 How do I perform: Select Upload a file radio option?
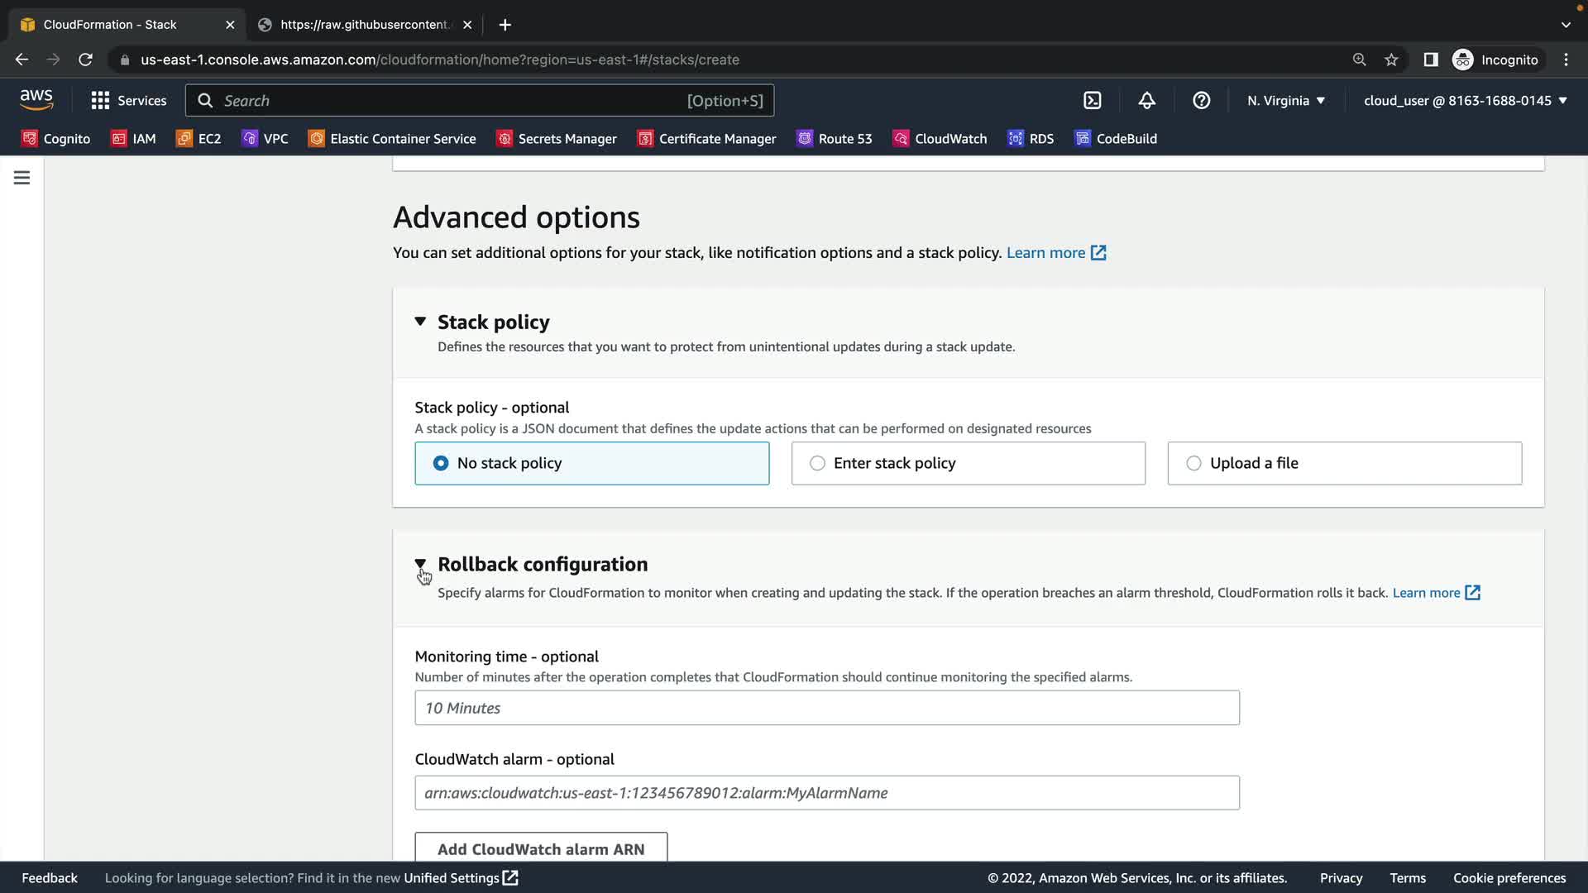coord(1193,463)
